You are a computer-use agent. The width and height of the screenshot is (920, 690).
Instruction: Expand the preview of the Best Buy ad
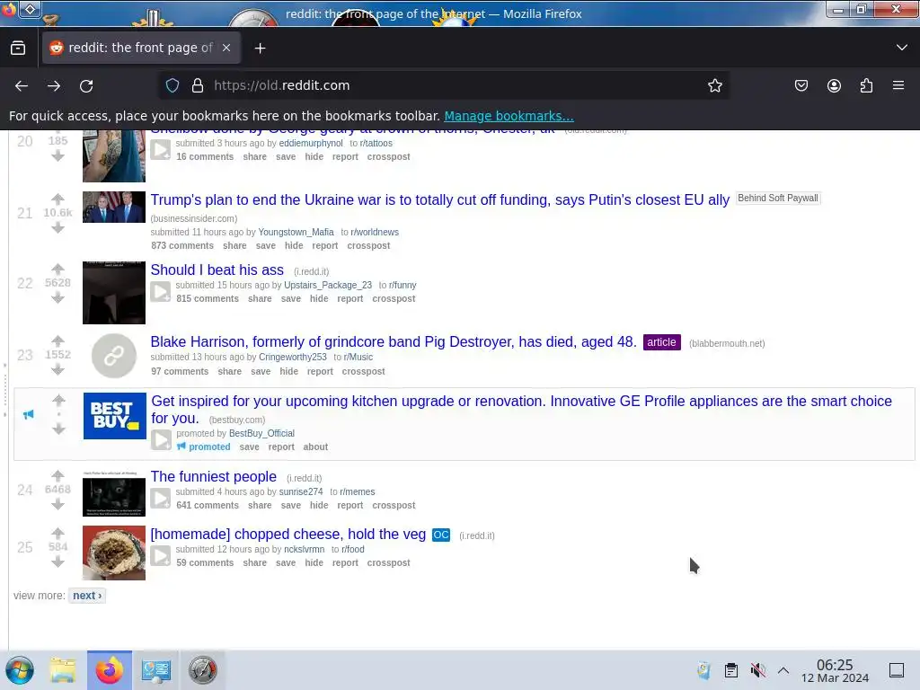(x=162, y=439)
